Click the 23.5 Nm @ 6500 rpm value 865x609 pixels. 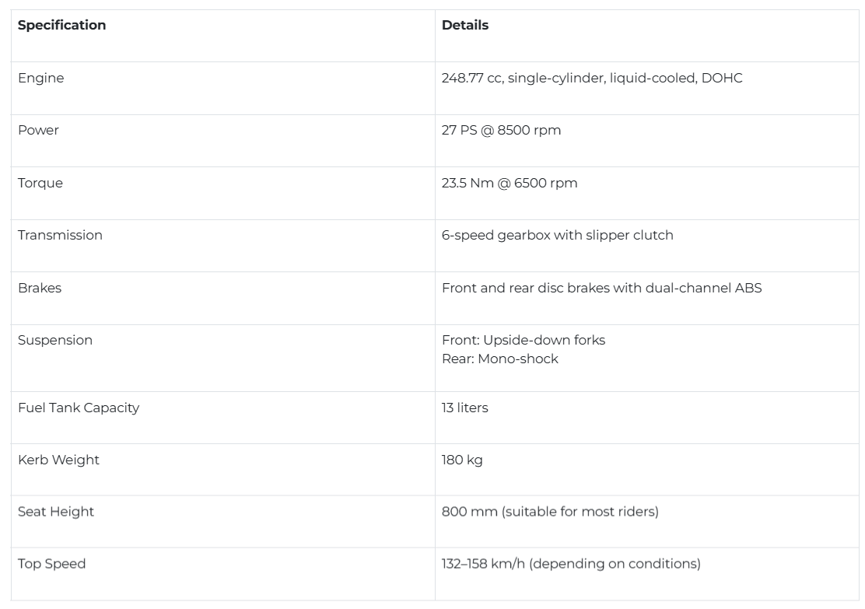coord(510,183)
